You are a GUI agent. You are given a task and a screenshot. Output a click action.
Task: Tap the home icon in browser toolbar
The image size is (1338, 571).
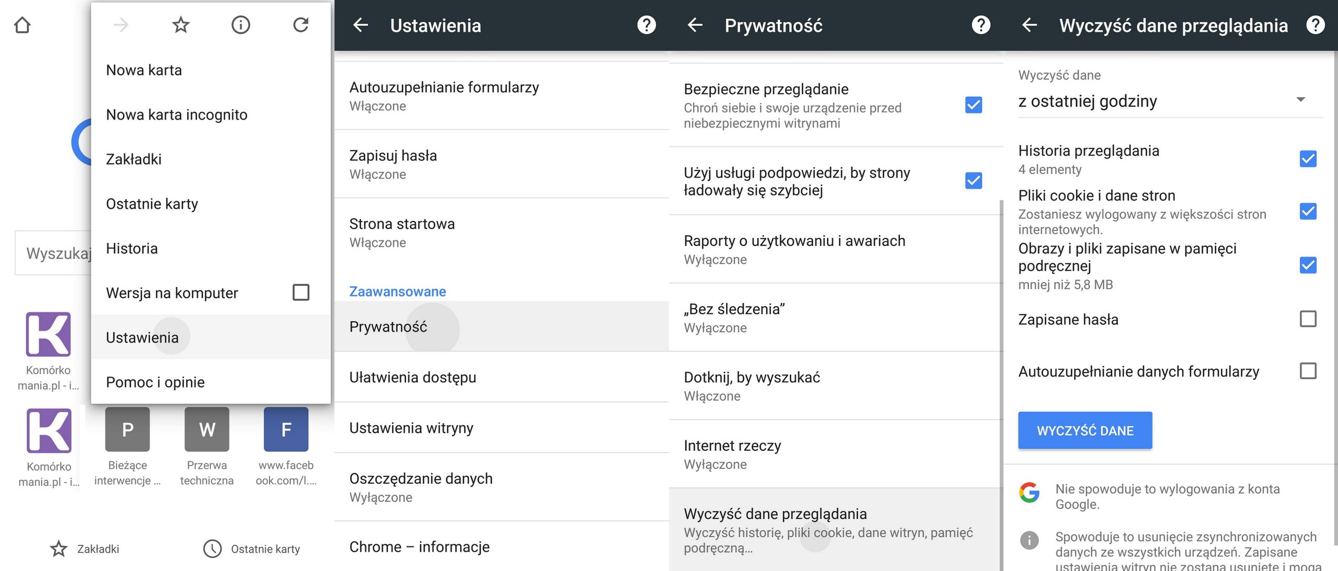tap(22, 25)
